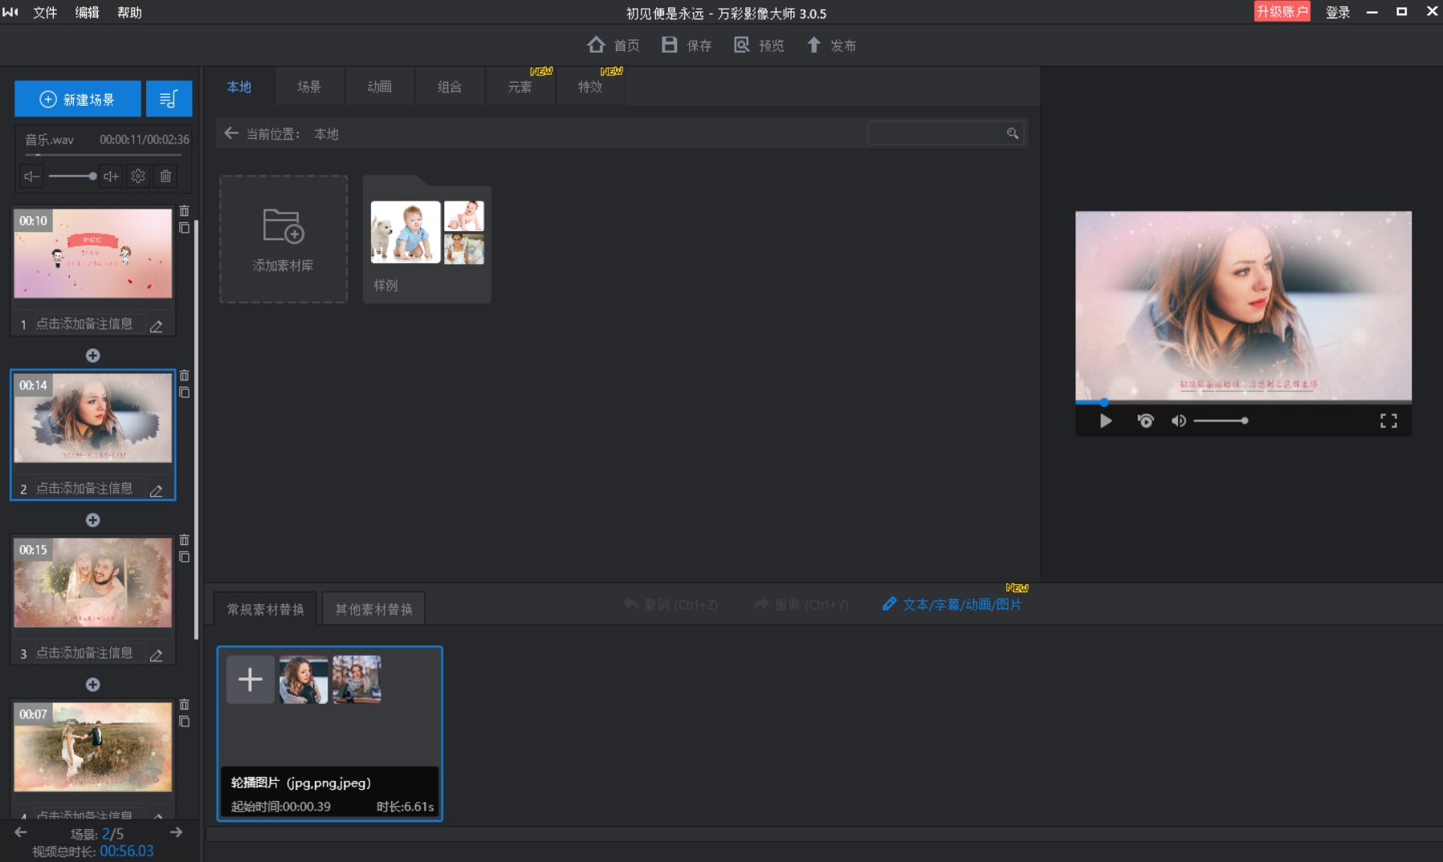
Task: Decrease music volume with speaker minus icon
Action: pos(31,176)
